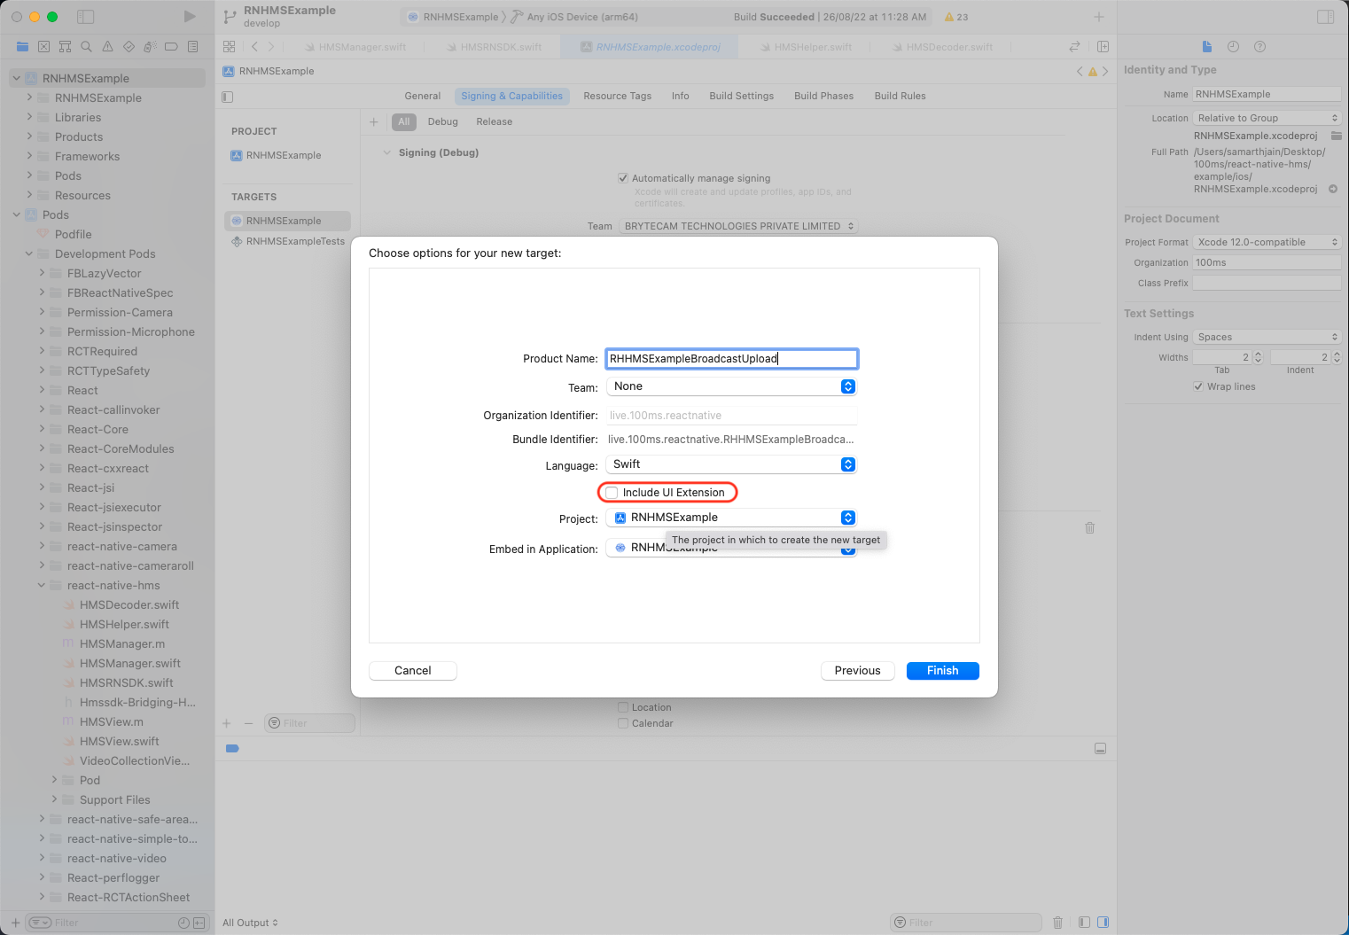Open the Find navigator magnifying glass
Viewport: 1349px width, 935px height.
point(86,46)
